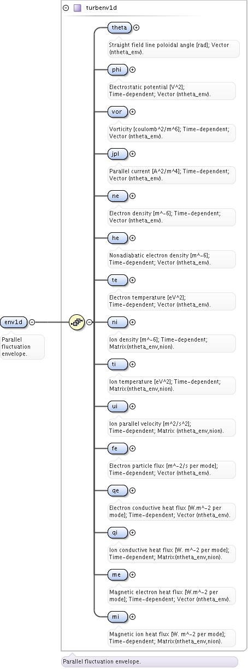Expand the phi element
Viewport: 248px width, 669px height.
[132, 69]
